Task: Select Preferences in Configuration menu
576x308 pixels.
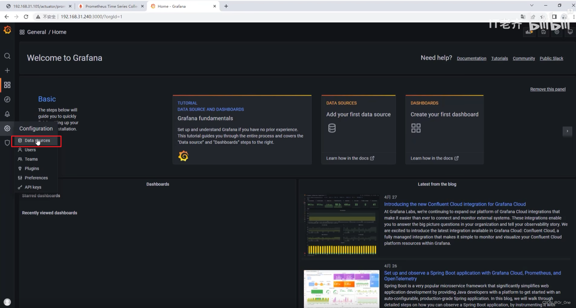Action: pos(36,178)
